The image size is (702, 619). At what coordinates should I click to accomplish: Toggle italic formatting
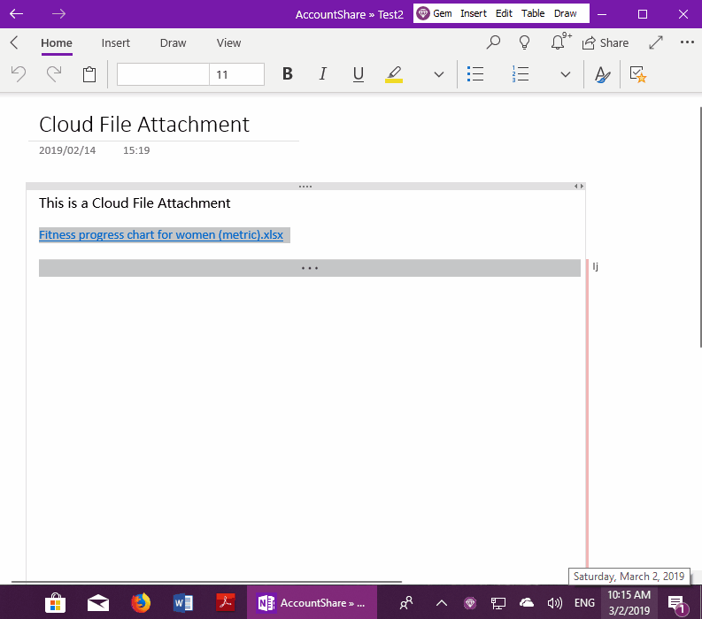tap(323, 73)
